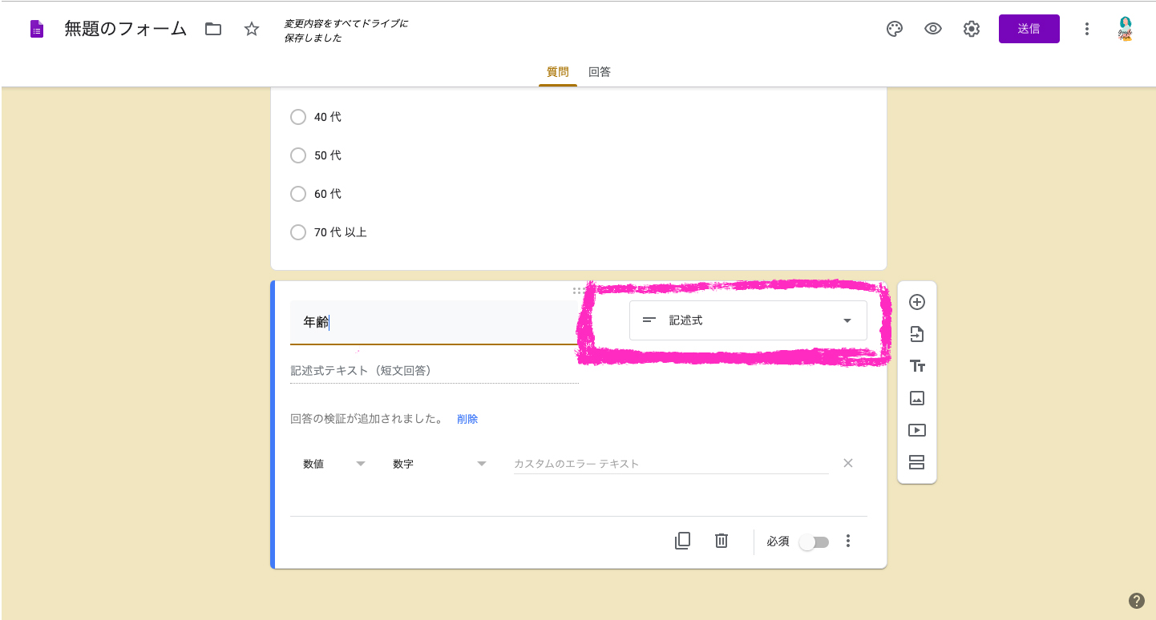
Task: Delete the 年齢 question with trash icon
Action: click(721, 541)
